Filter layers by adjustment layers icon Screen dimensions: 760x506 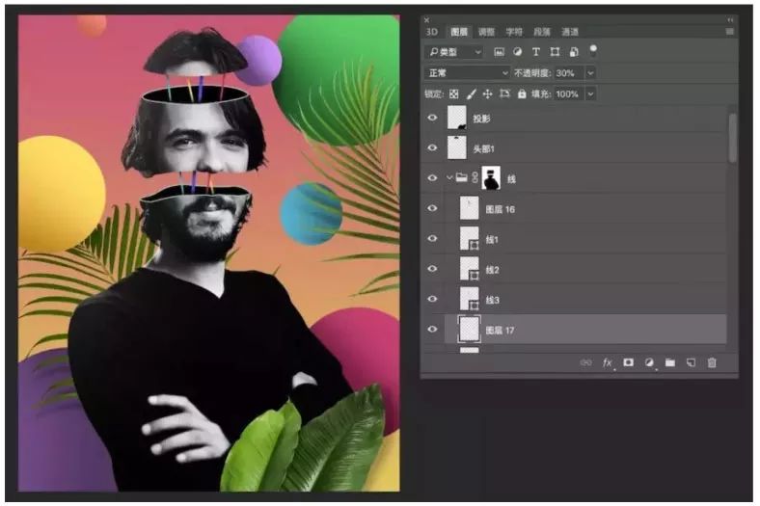(517, 52)
